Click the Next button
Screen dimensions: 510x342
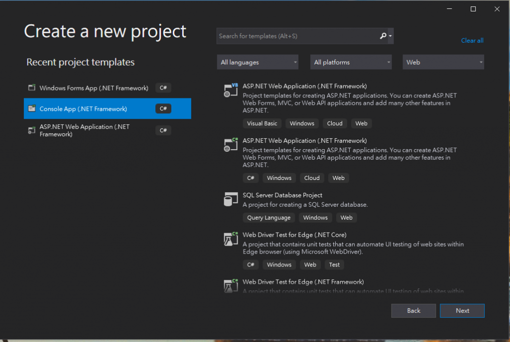(462, 311)
